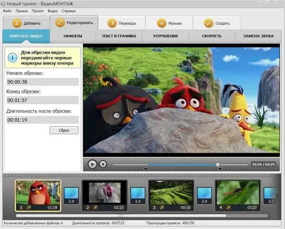Click the Длительность проекта status text

tap(98, 223)
